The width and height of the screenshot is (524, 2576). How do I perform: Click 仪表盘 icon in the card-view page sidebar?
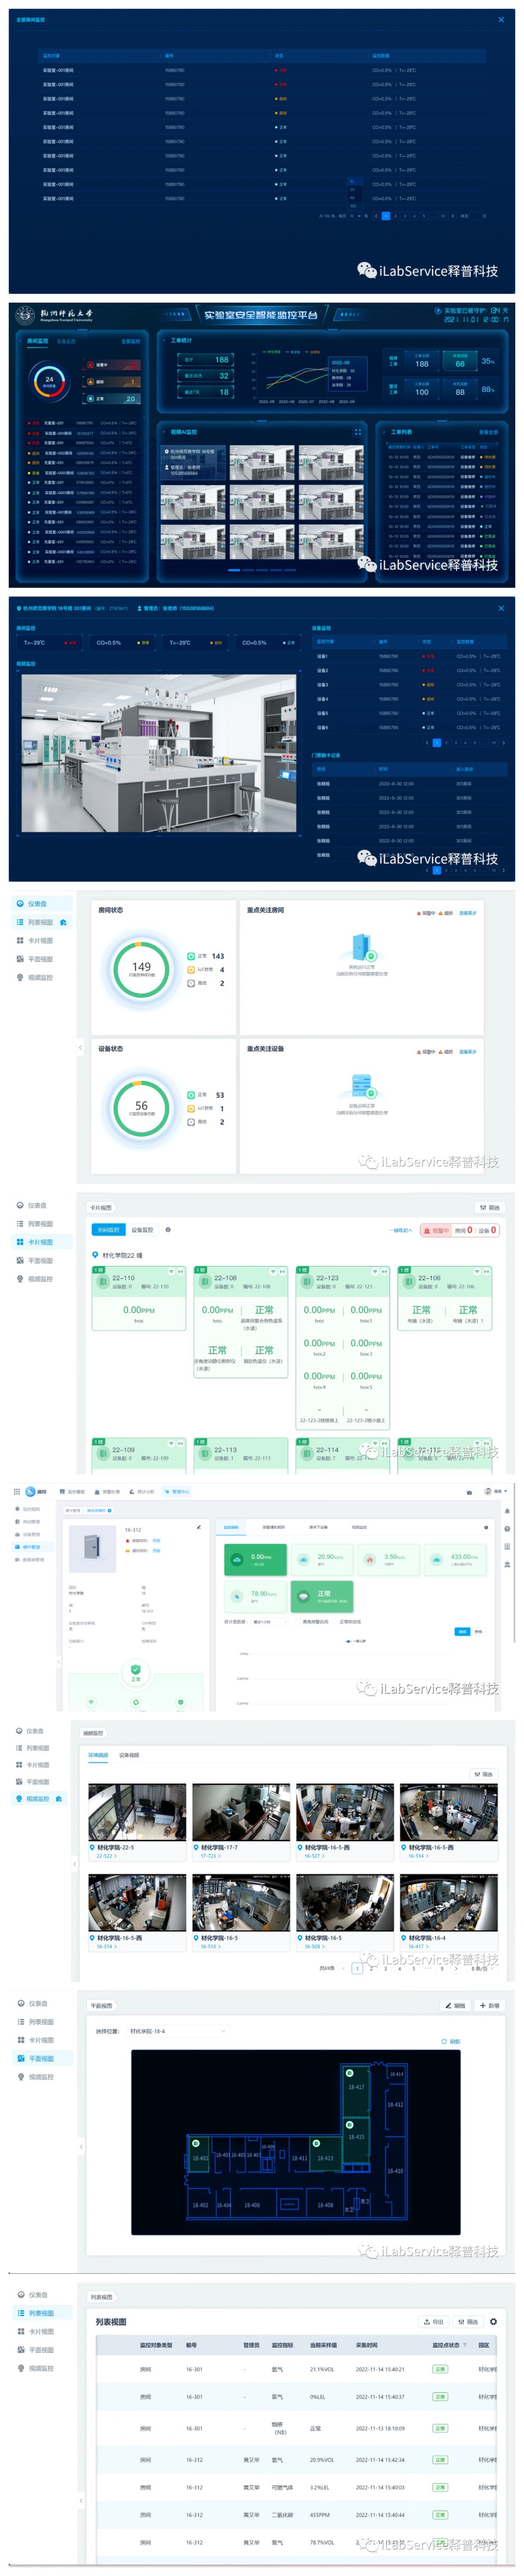[20, 1205]
